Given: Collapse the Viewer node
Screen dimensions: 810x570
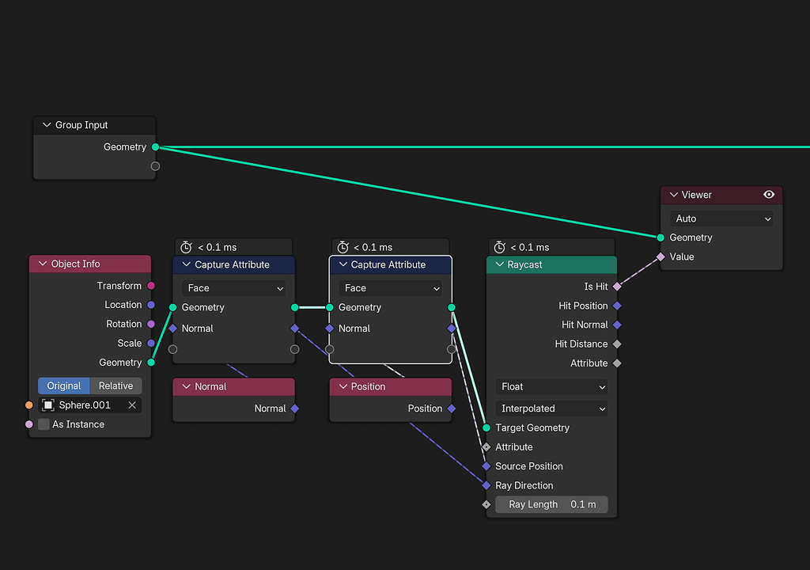Looking at the screenshot, I should [x=674, y=195].
